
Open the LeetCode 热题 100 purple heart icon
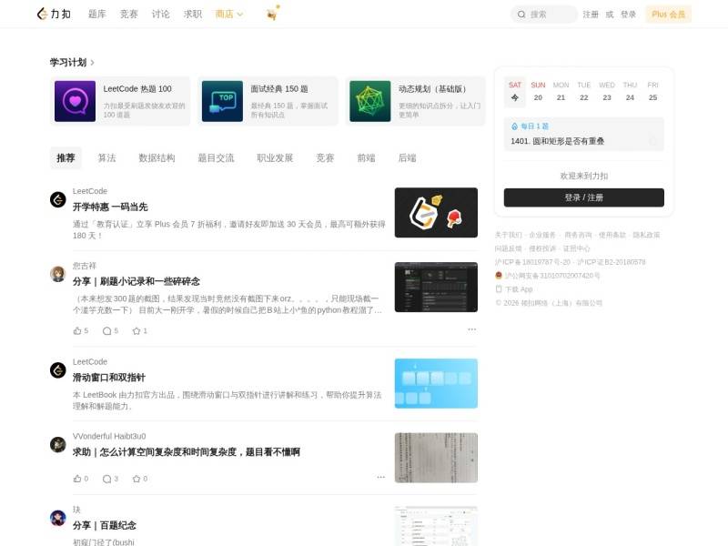[76, 101]
